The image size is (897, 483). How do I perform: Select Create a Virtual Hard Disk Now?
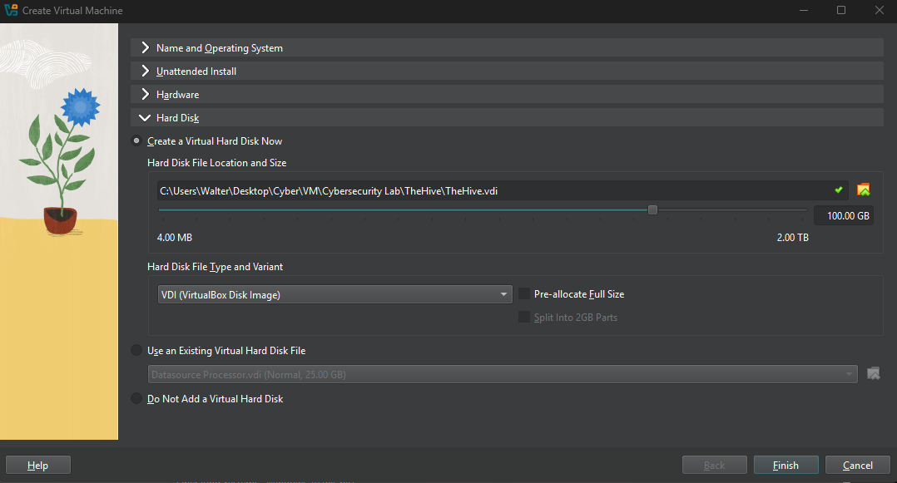pyautogui.click(x=137, y=141)
